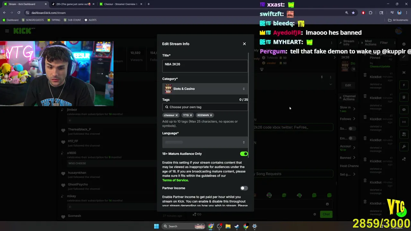Image resolution: width=411 pixels, height=231 pixels.
Task: Open the TIPPING bookmark
Action: click(54, 20)
